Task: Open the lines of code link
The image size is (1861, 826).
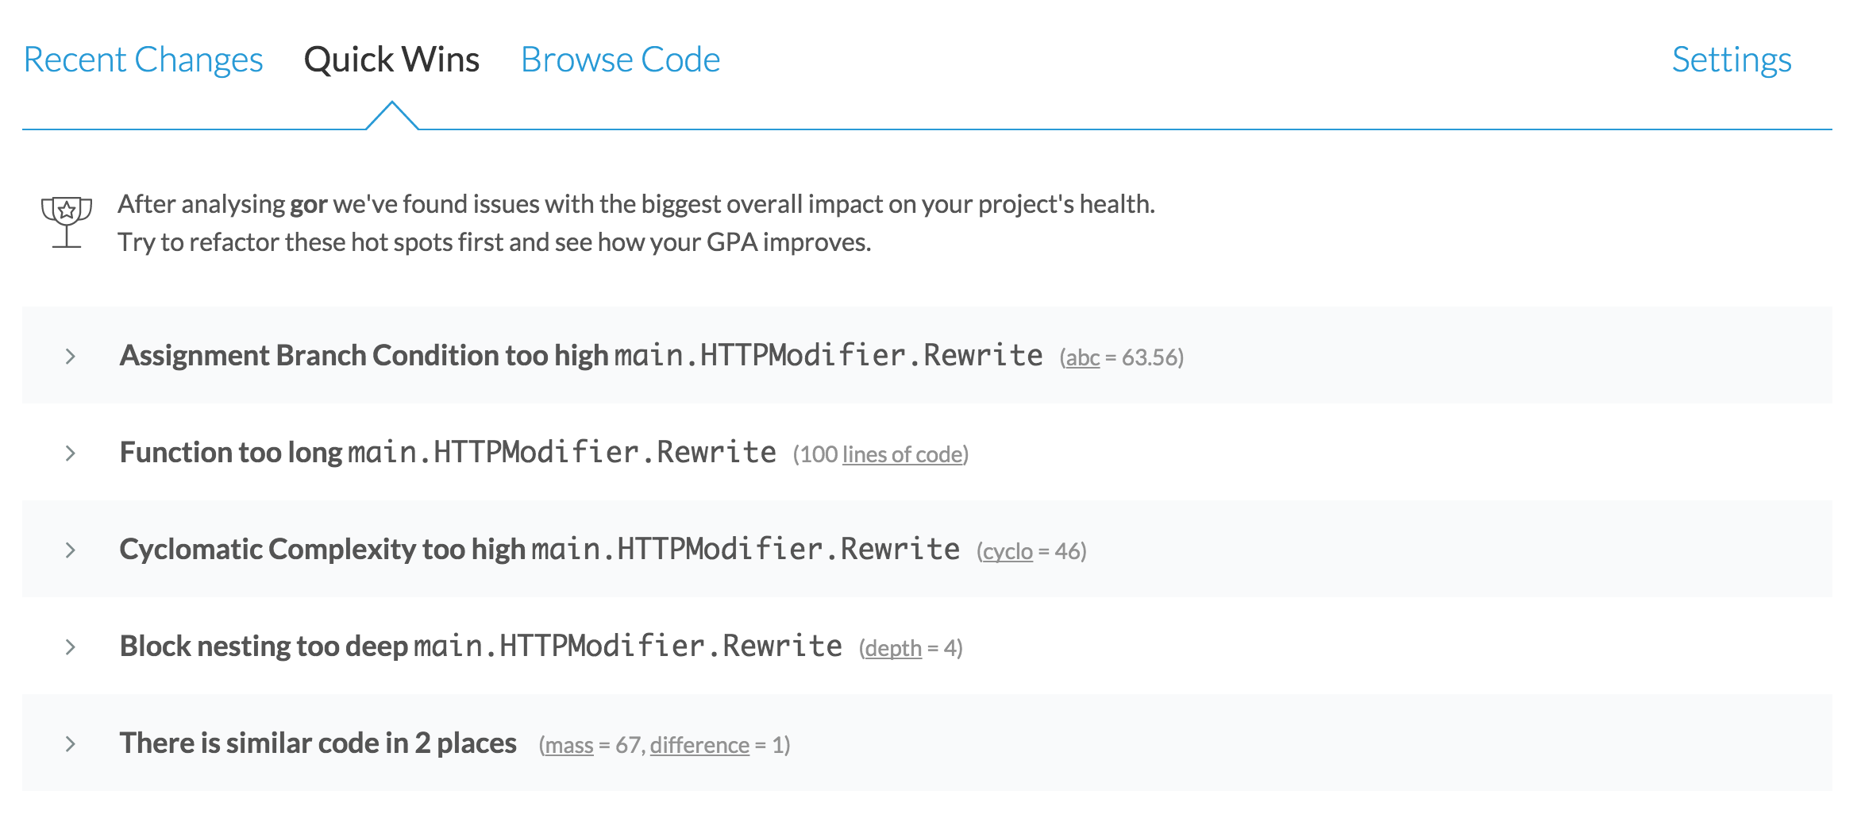Action: (902, 455)
